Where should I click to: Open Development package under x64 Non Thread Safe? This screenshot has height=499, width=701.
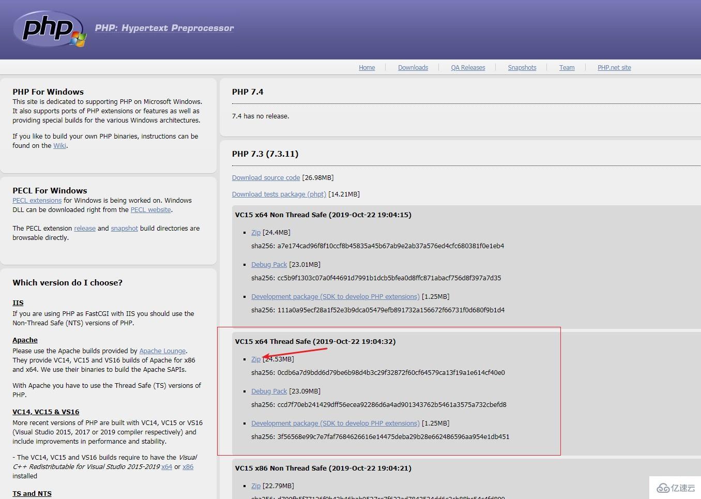coord(336,297)
